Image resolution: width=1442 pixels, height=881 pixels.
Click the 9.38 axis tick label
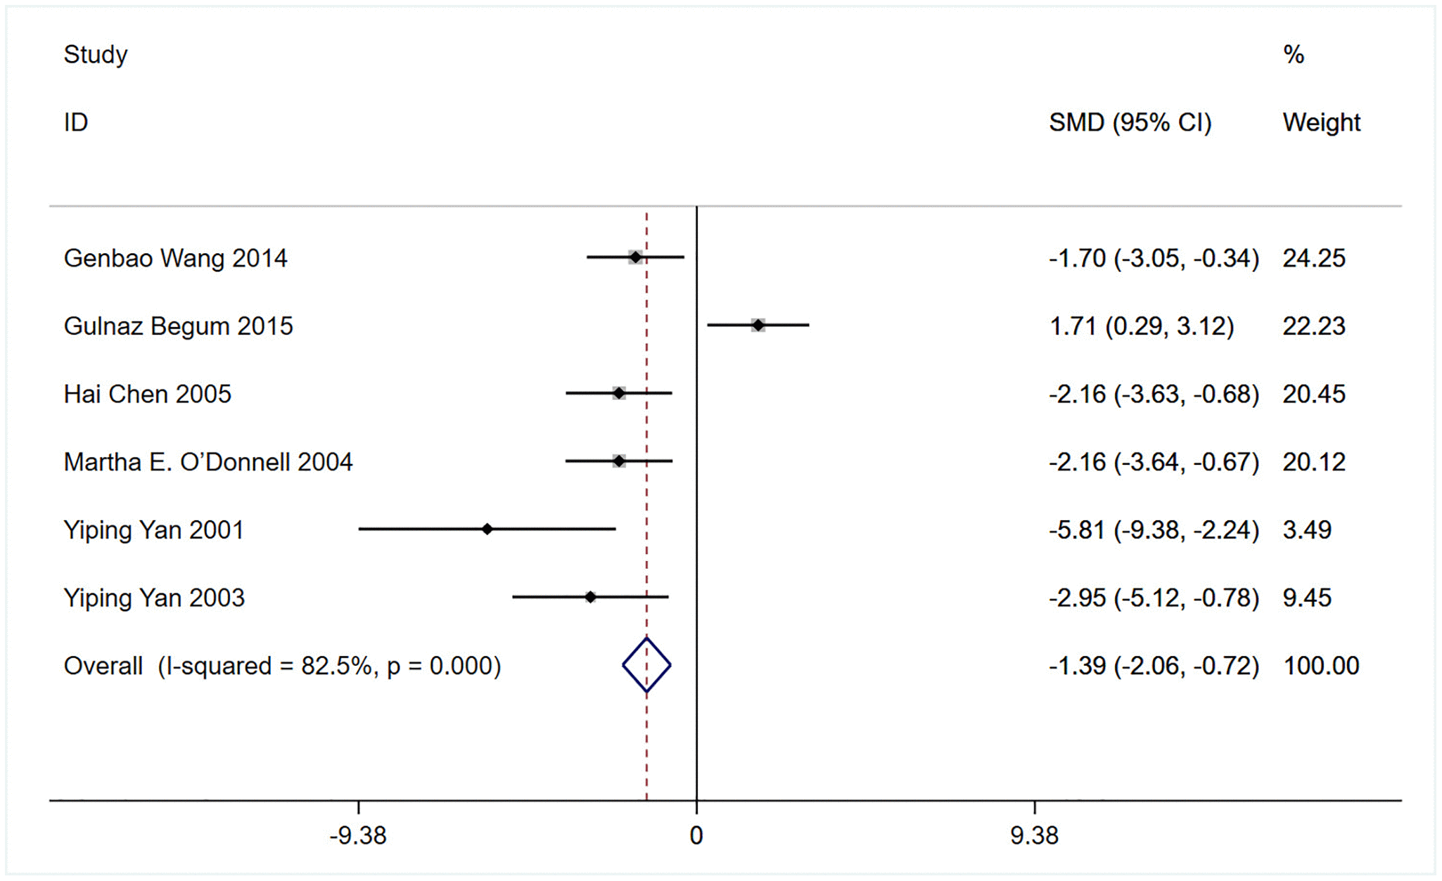click(1034, 835)
